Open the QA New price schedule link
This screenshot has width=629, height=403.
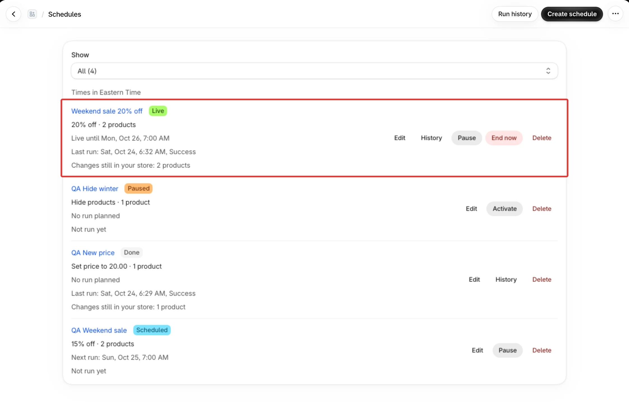coord(93,253)
